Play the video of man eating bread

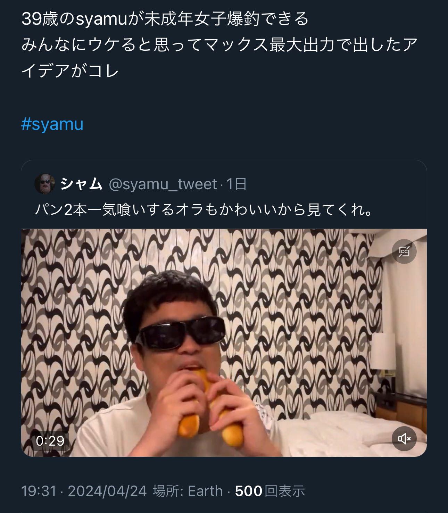224,342
